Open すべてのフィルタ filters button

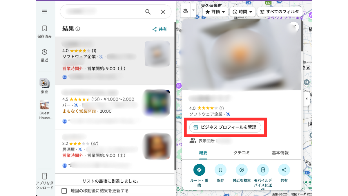[x=279, y=12]
